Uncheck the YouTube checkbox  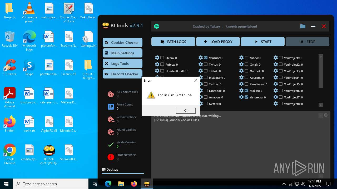[206, 58]
